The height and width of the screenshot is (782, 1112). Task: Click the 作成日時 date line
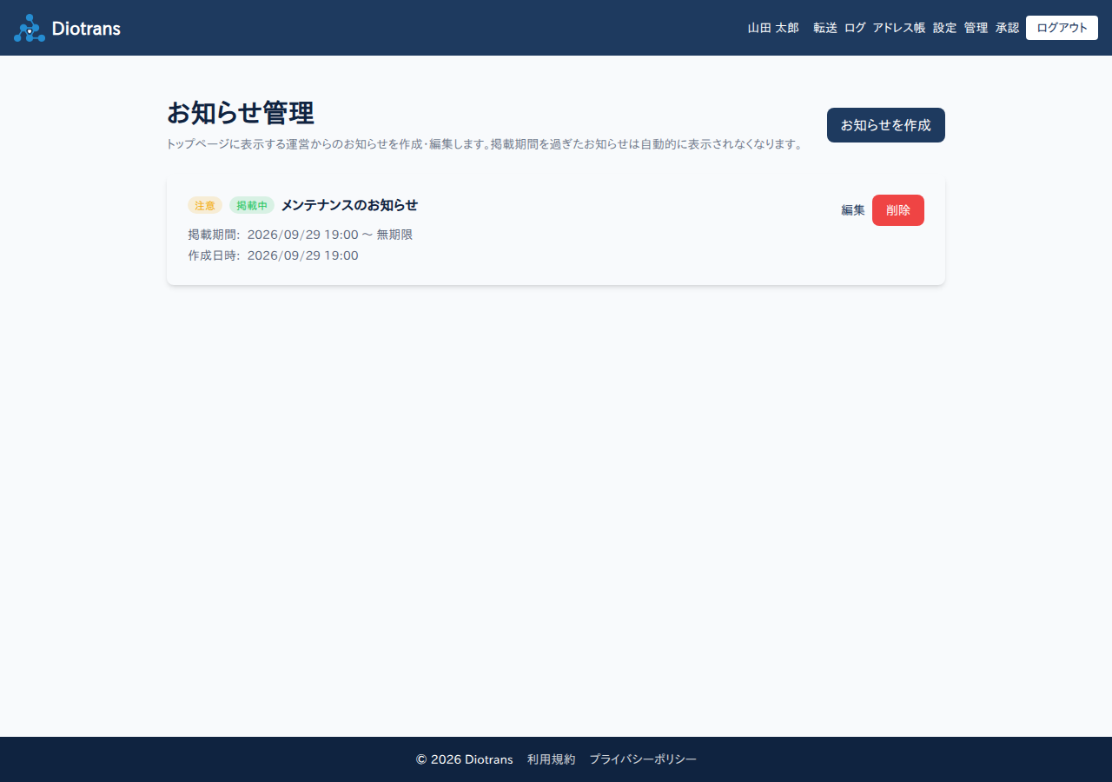click(x=273, y=255)
